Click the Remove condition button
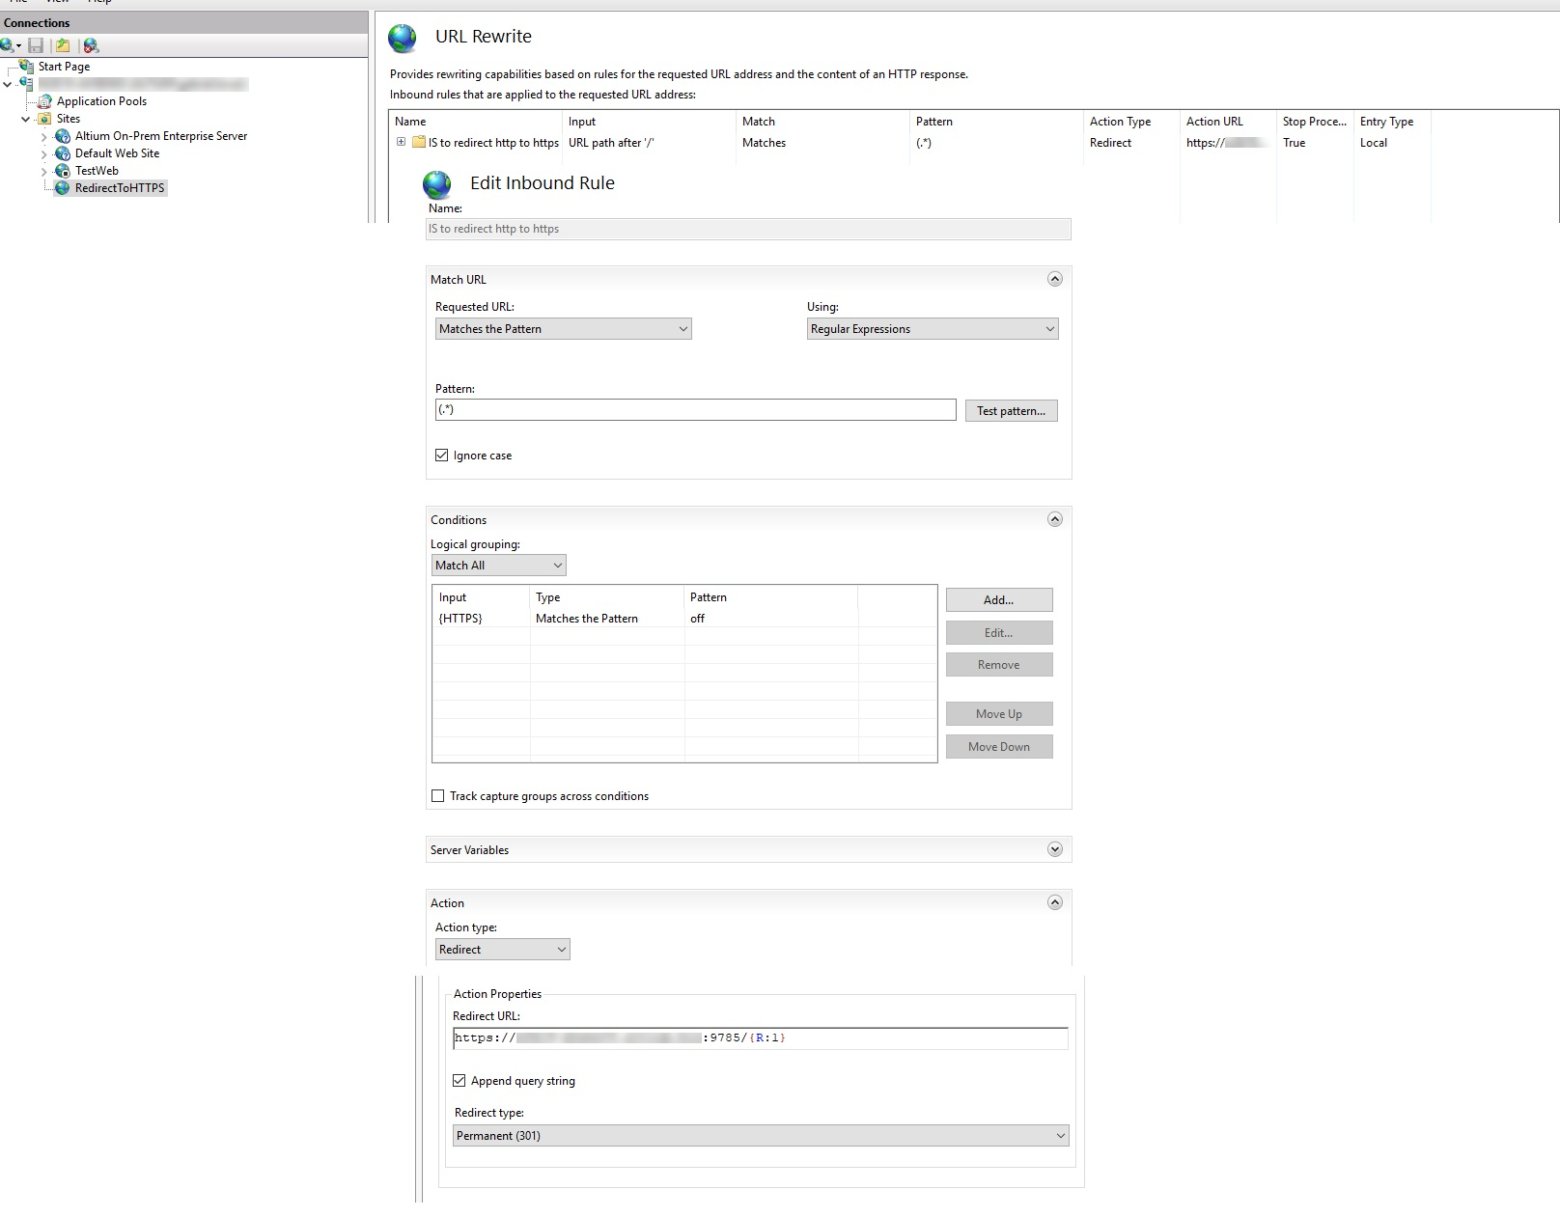The image size is (1560, 1217). point(999,665)
